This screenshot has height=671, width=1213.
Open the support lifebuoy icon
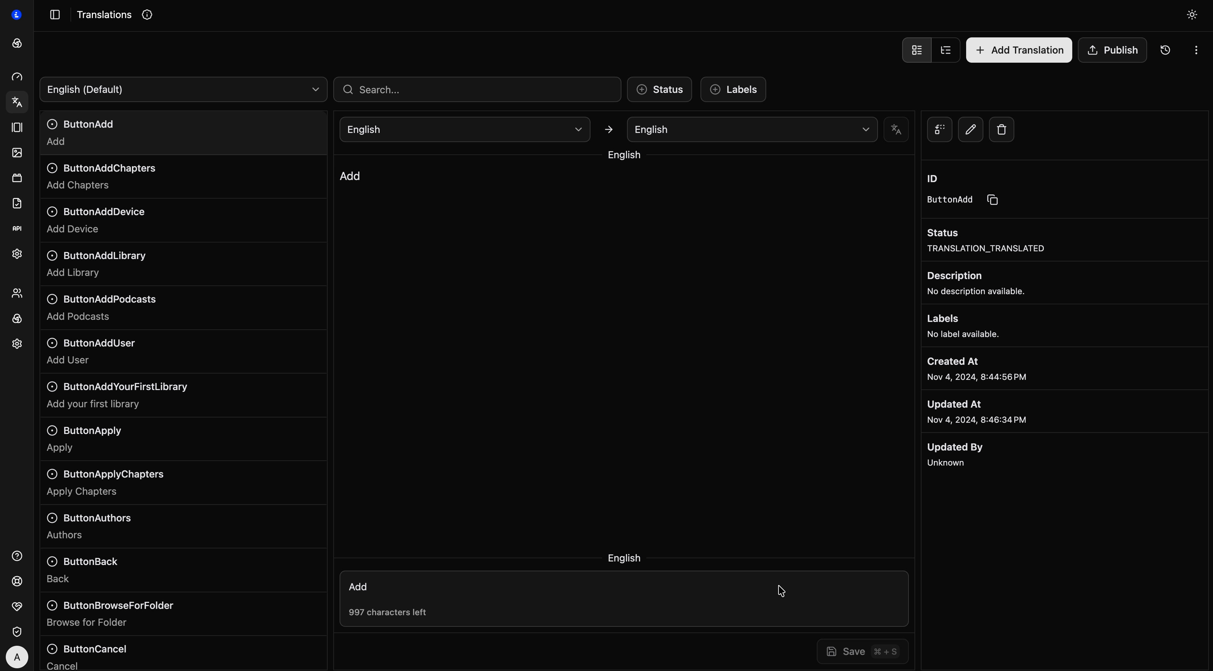[x=17, y=582]
